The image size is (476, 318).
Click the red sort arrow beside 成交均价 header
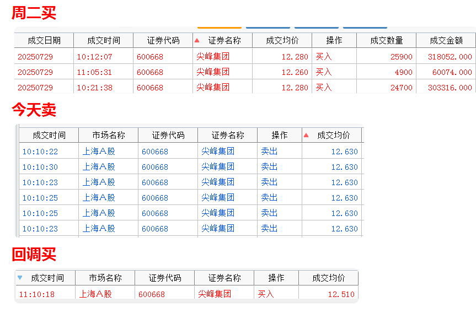(x=306, y=136)
